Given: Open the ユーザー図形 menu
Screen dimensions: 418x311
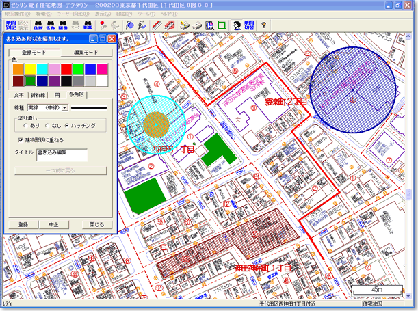Looking at the screenshot, I should 75,13.
